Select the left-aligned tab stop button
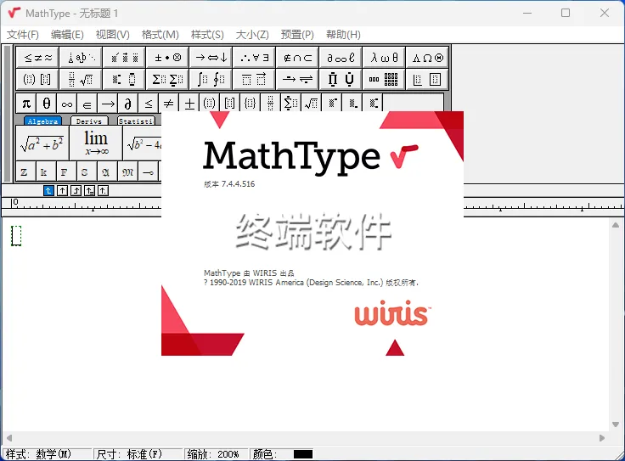The height and width of the screenshot is (461, 625). click(48, 191)
